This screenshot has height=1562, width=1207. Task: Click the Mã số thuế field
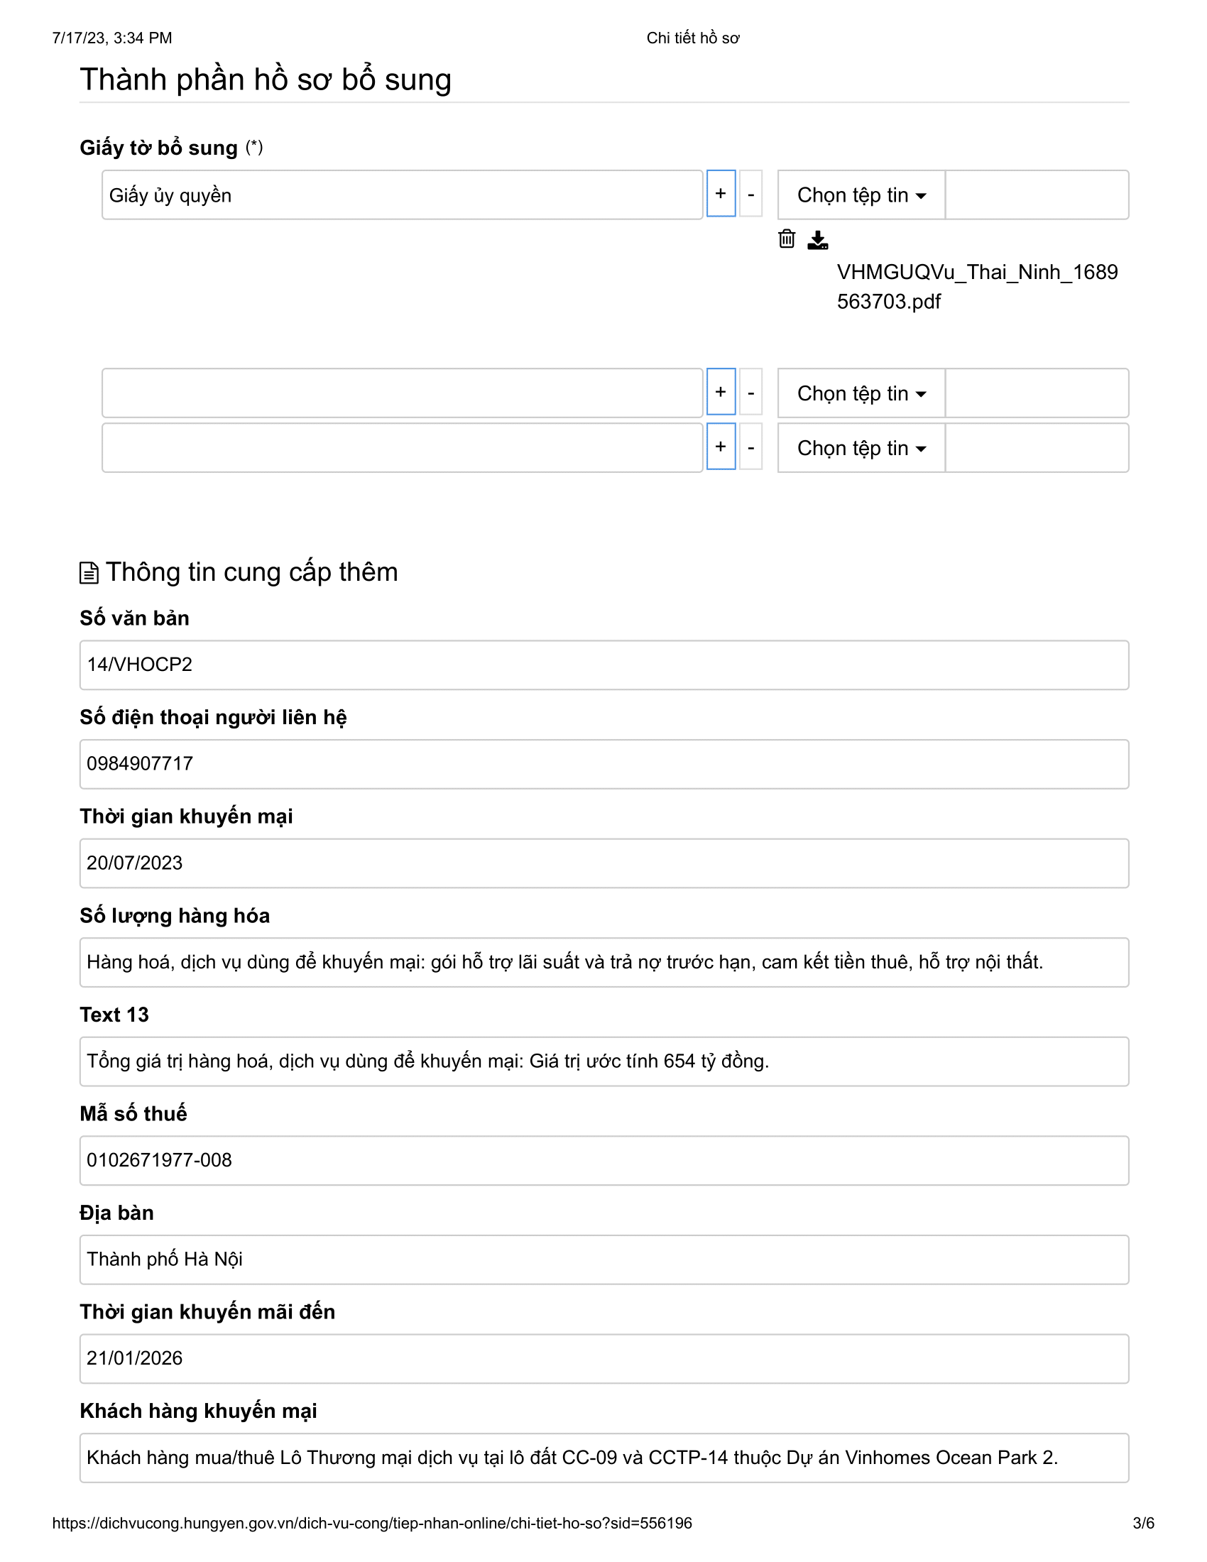604,1160
